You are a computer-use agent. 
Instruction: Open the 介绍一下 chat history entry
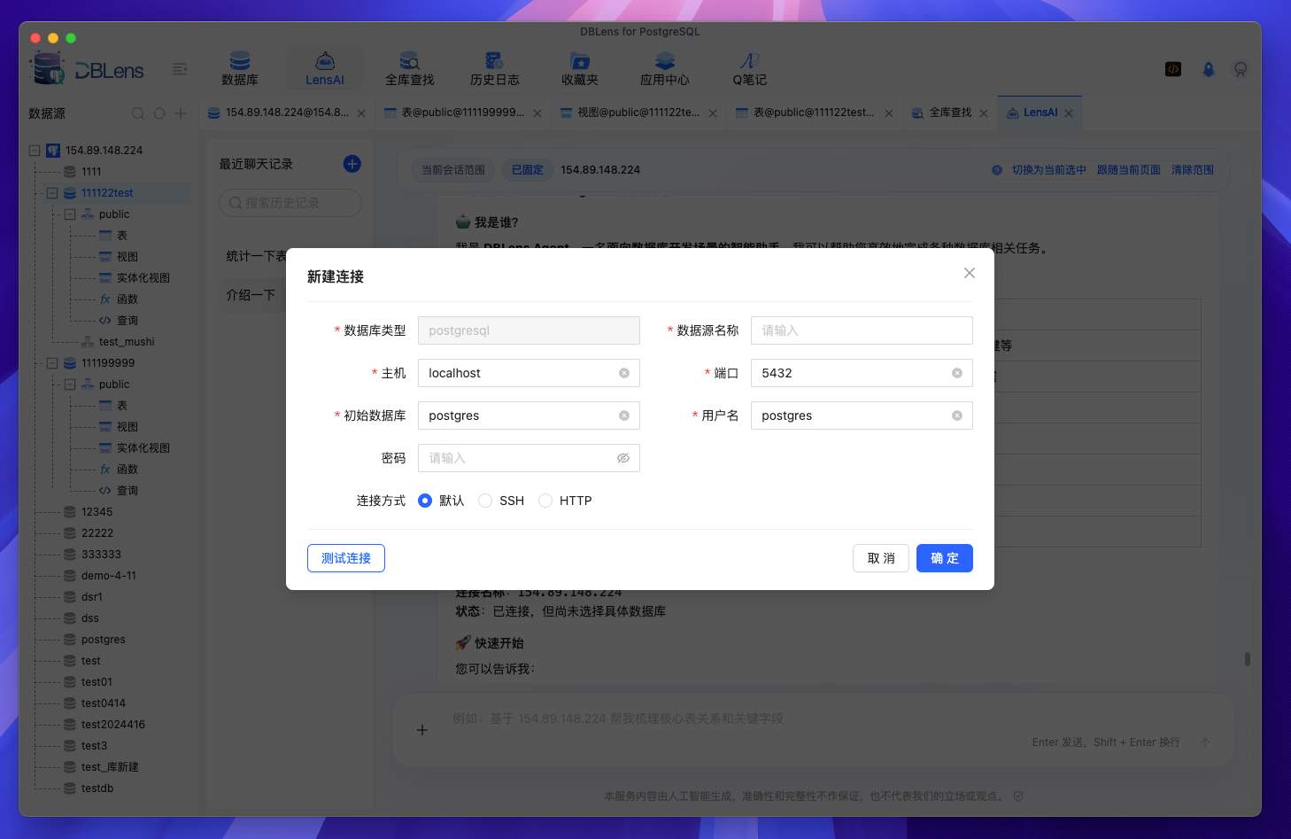click(x=251, y=295)
